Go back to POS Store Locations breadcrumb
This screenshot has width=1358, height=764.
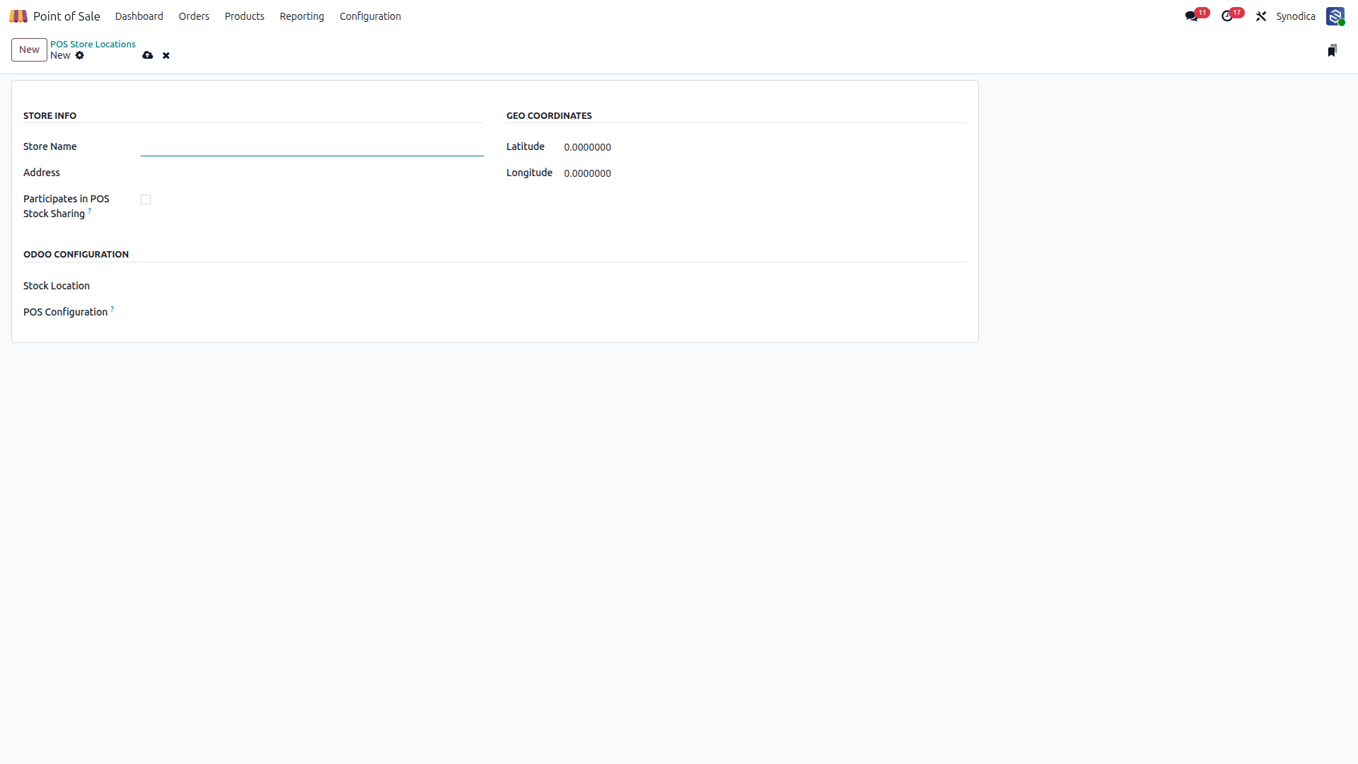[x=93, y=44]
